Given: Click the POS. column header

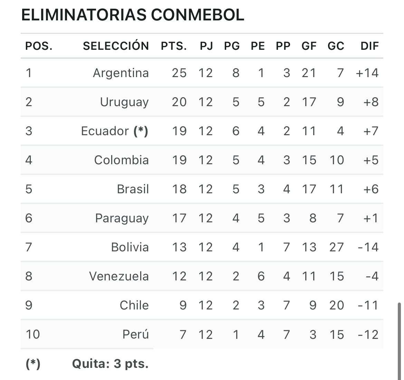Looking at the screenshot, I should (x=39, y=46).
